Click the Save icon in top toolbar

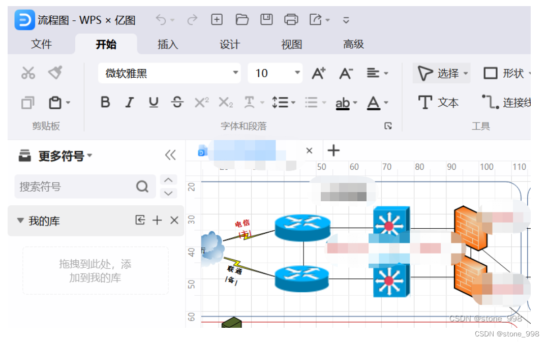coord(266,19)
